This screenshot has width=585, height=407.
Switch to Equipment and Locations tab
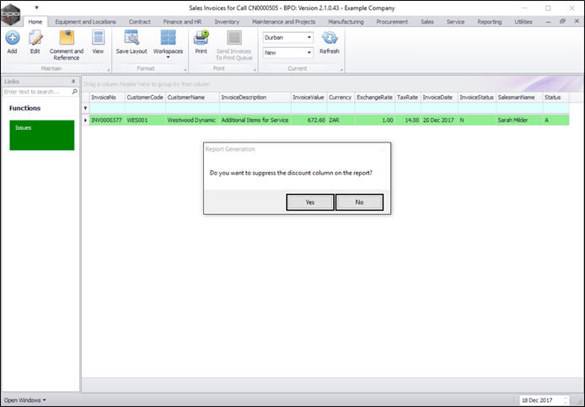pos(85,22)
